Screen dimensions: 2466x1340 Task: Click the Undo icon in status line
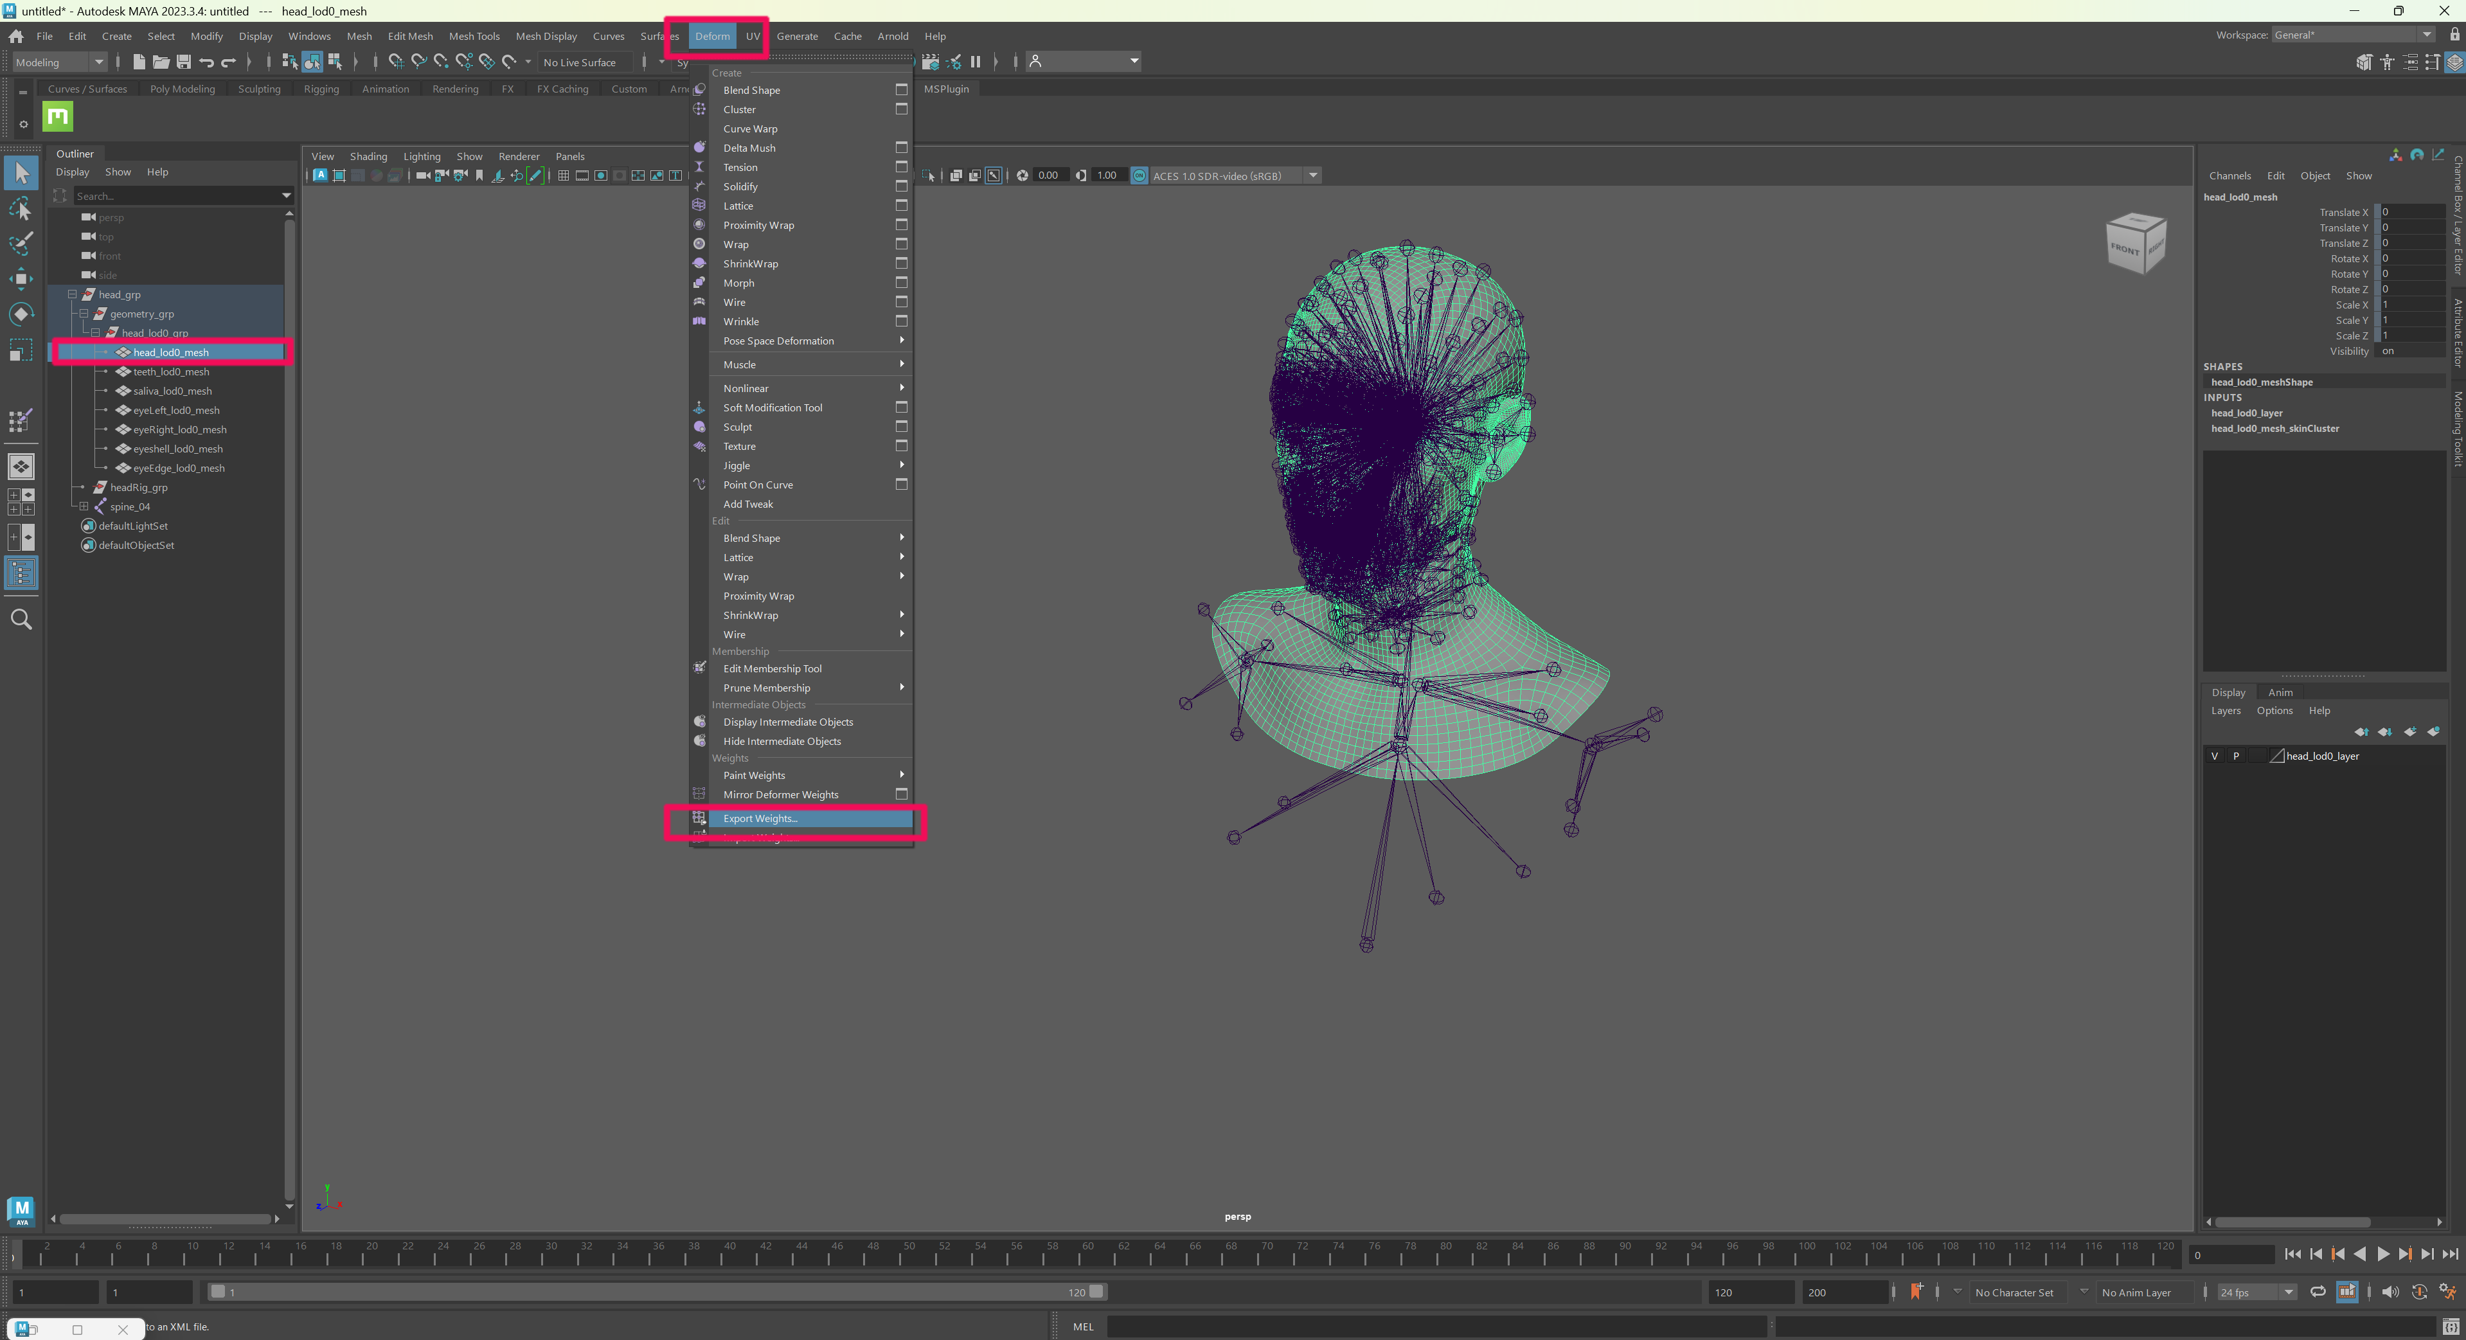[x=206, y=62]
